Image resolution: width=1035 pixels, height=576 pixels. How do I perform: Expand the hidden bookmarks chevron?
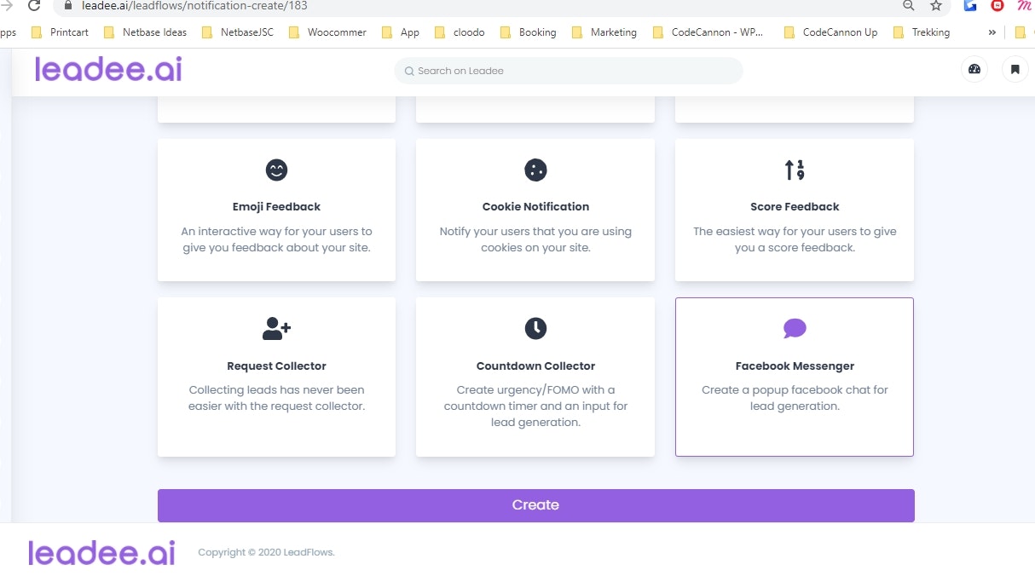point(990,32)
